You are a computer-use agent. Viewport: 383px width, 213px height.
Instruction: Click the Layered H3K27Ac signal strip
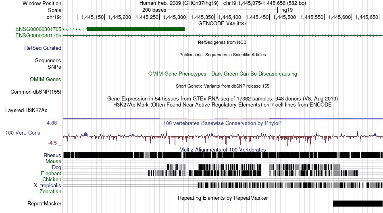pyautogui.click(x=223, y=119)
